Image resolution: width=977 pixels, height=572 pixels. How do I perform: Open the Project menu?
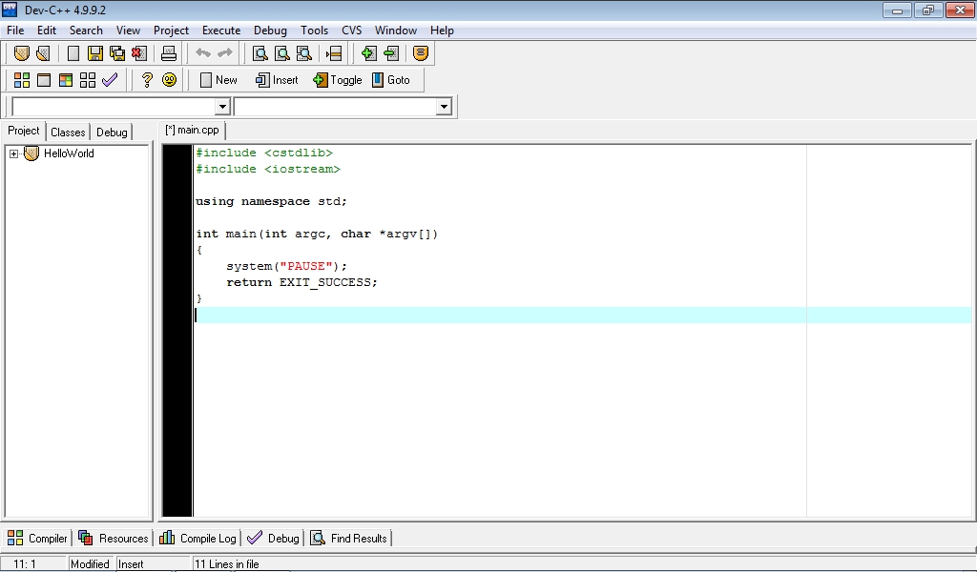pyautogui.click(x=172, y=31)
